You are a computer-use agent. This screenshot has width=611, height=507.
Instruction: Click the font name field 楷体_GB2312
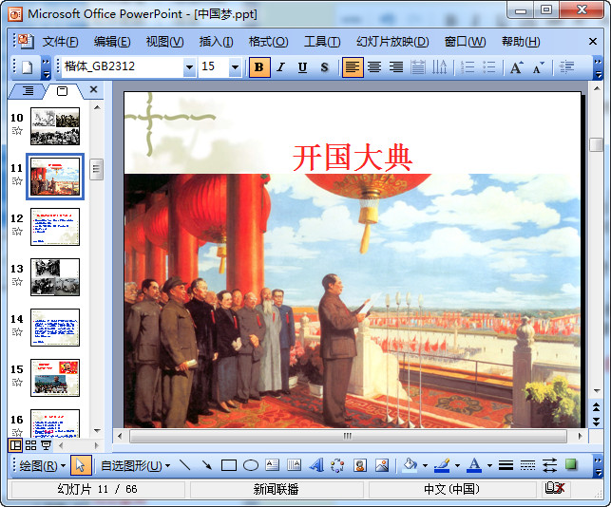[x=124, y=67]
